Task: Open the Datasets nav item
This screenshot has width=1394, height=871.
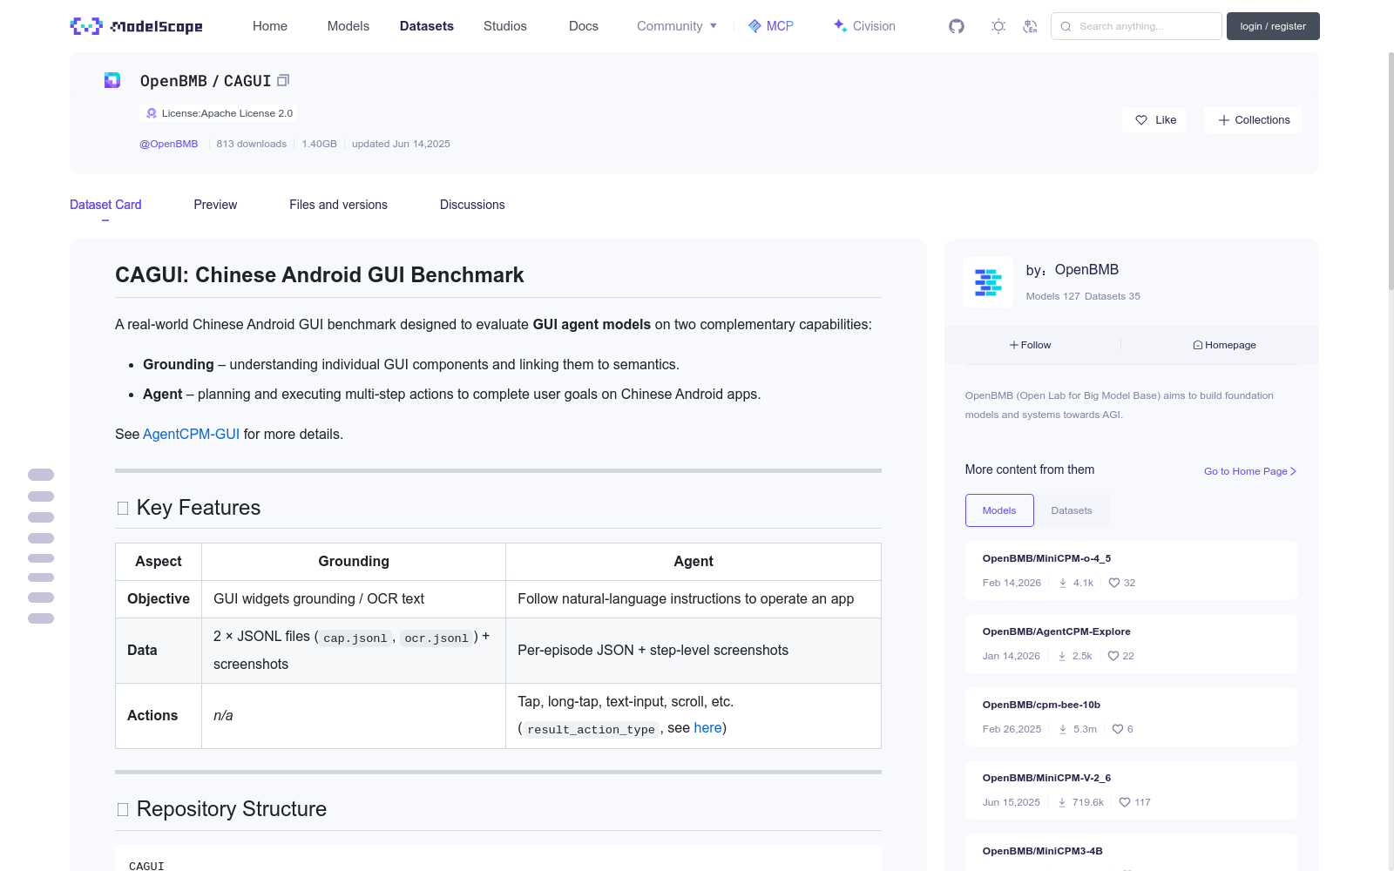Action: (x=427, y=26)
